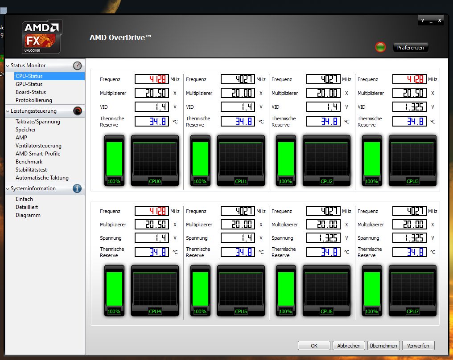
Task: Open Stabilitätstest page
Action: pyautogui.click(x=31, y=170)
